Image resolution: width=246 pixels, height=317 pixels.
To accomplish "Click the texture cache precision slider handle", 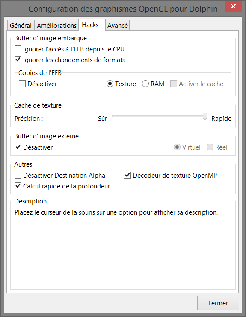I will pos(205,117).
